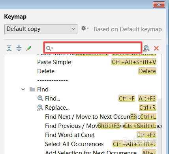Click the Expand All icon
The width and height of the screenshot is (169, 154).
pyautogui.click(x=9, y=48)
